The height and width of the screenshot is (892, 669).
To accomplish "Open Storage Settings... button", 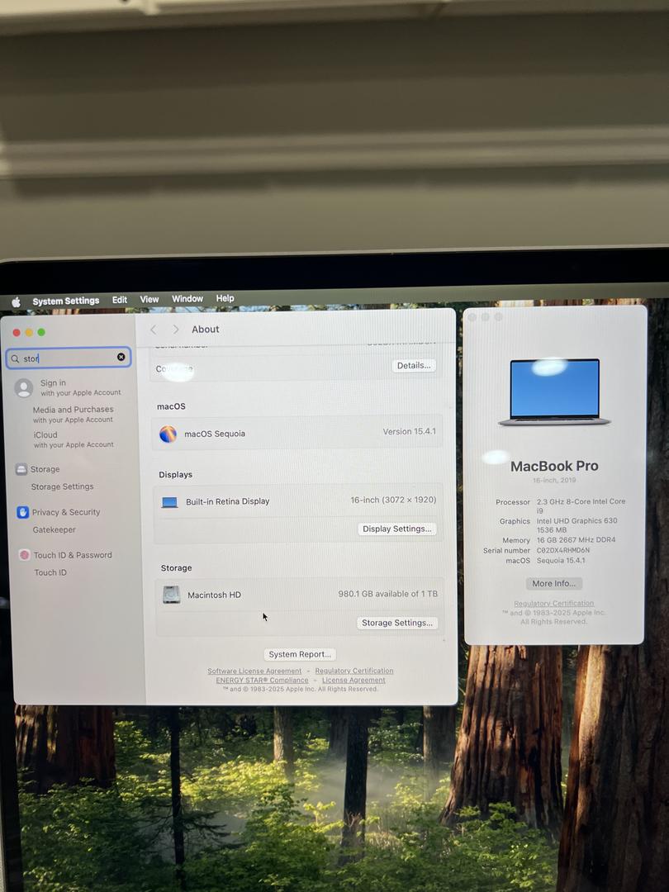I will [397, 623].
